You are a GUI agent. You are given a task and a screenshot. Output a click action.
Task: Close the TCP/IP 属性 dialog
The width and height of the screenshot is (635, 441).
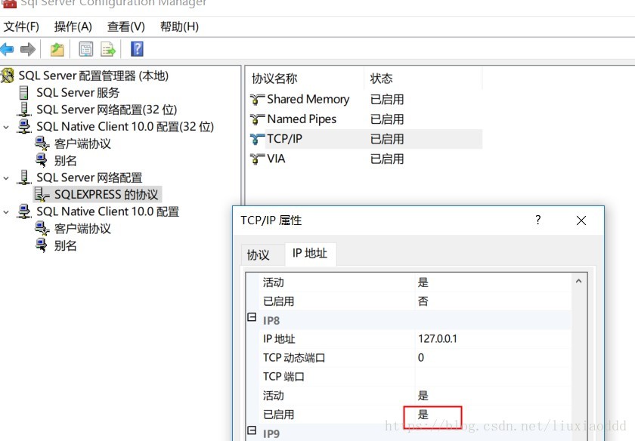(x=581, y=220)
